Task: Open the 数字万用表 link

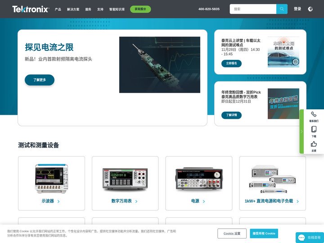Action: click(121, 201)
